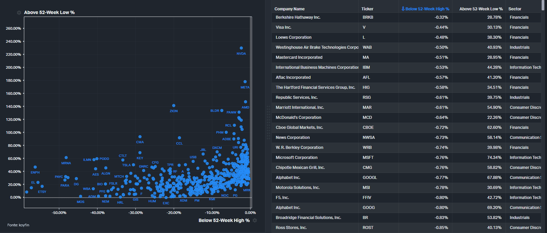
Task: Select Berkshire Hathaway Inc. company name
Action: point(298,17)
